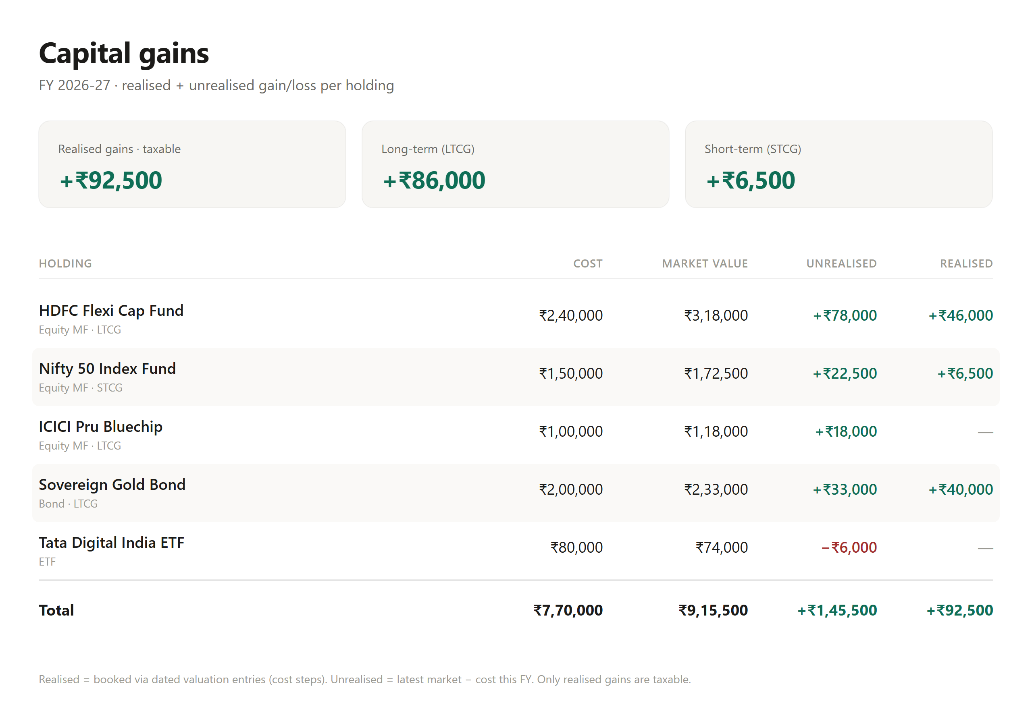Screen dimensions: 1032x709
Task: Click Sovereign Gold Bond market value ₹2,33,000
Action: [716, 489]
